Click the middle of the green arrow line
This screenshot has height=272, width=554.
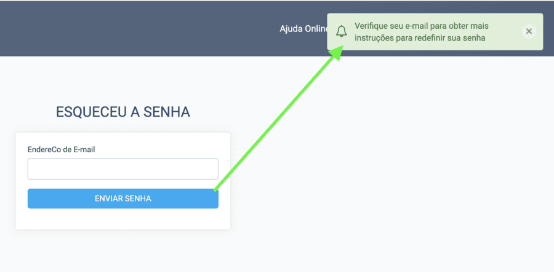click(277, 120)
